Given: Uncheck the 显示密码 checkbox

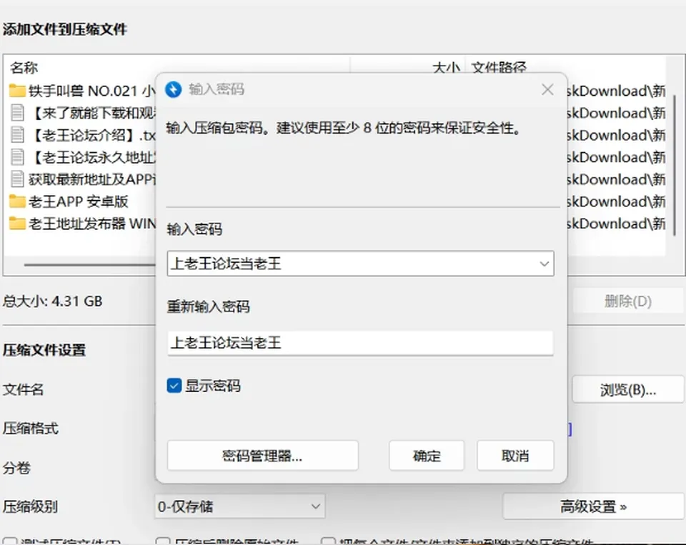Looking at the screenshot, I should [x=174, y=386].
